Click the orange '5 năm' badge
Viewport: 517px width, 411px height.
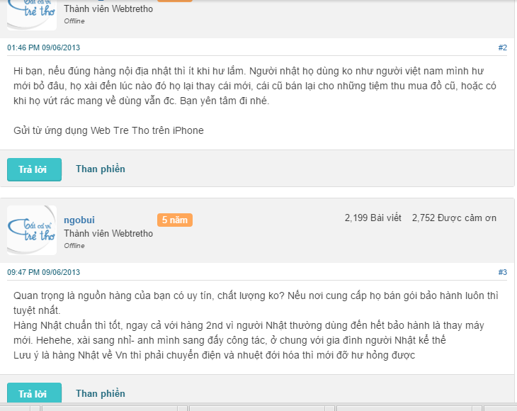click(174, 220)
